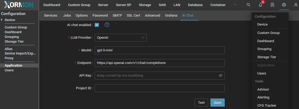
Task: Click the more menu ellipsis icon
Action: coord(235,5)
